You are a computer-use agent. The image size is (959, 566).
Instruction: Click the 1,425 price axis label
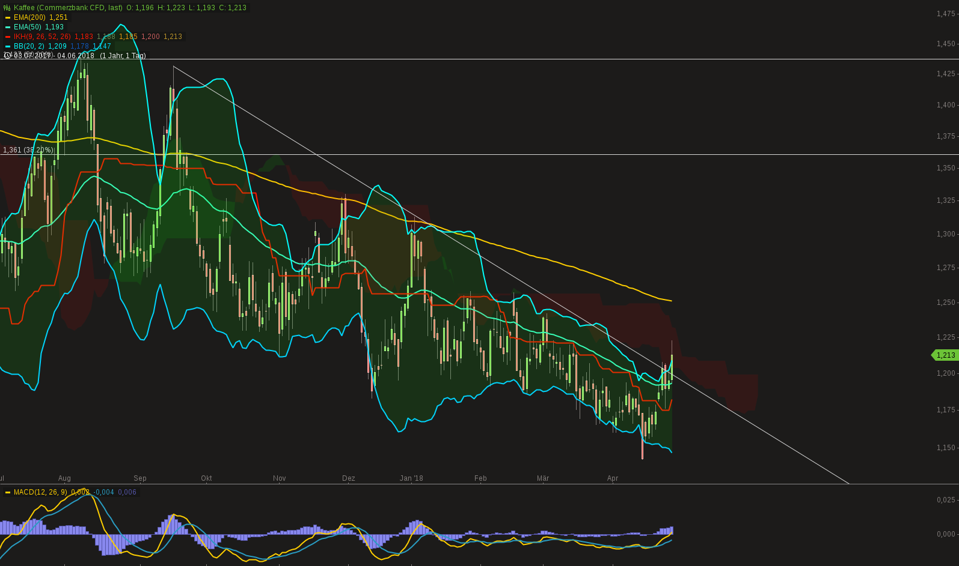[x=946, y=74]
